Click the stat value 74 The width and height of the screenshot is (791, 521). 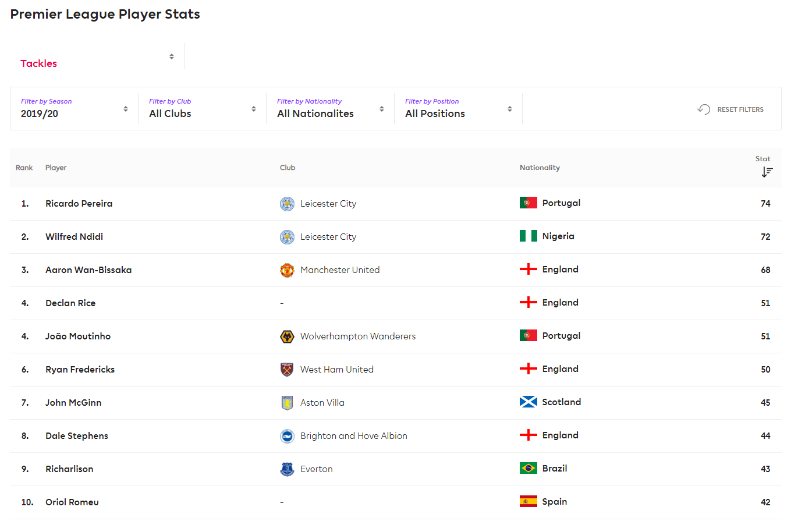click(x=765, y=204)
